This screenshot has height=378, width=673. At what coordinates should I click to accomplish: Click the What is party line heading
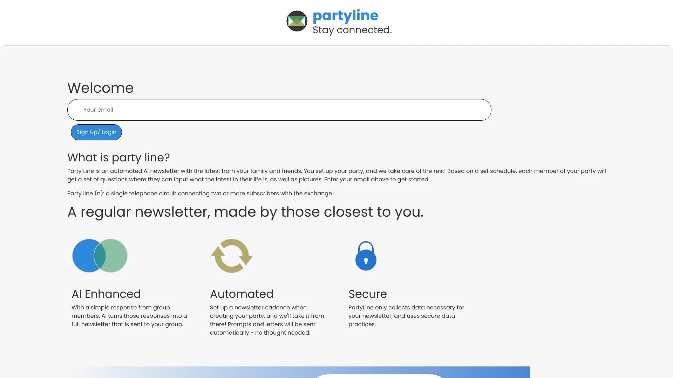pos(118,157)
